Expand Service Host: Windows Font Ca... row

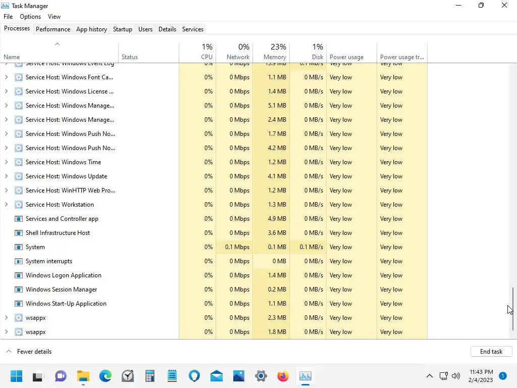tap(6, 77)
